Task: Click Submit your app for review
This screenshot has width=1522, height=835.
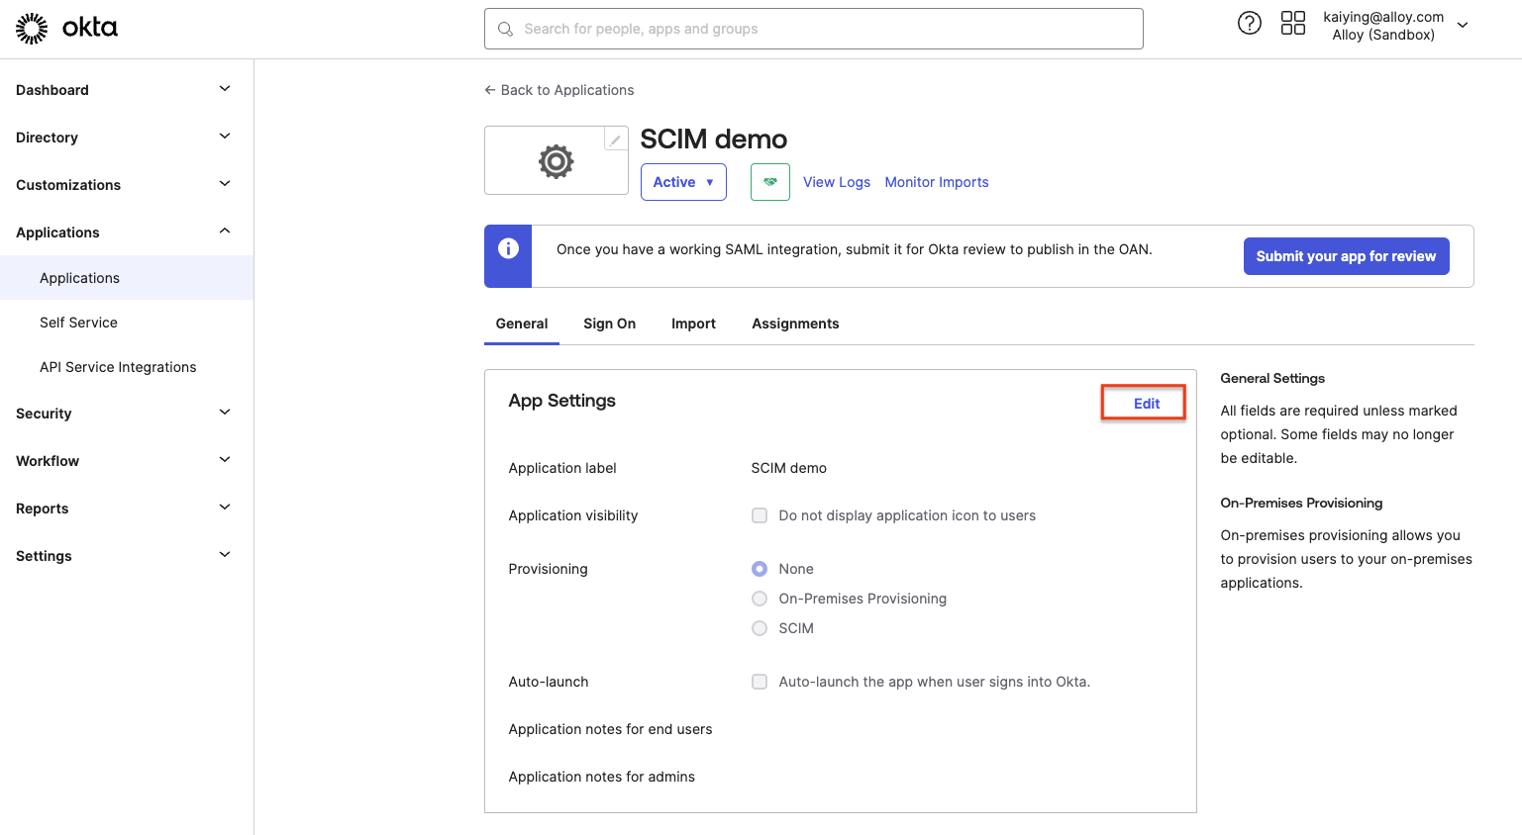Action: click(x=1346, y=256)
